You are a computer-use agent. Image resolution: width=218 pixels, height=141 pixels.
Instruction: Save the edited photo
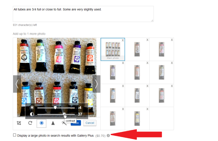[76, 123]
